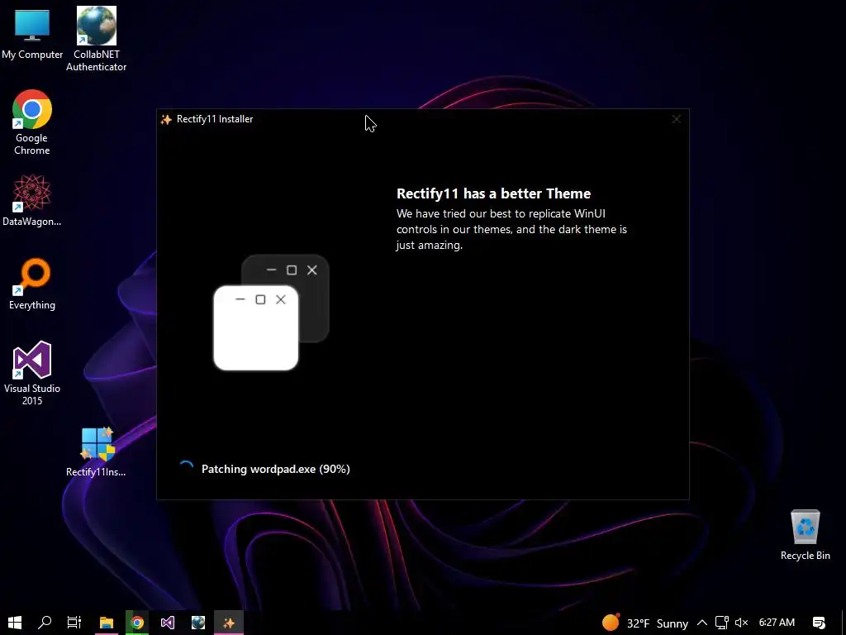Open taskbar Search
846x635 pixels.
pos(45,623)
